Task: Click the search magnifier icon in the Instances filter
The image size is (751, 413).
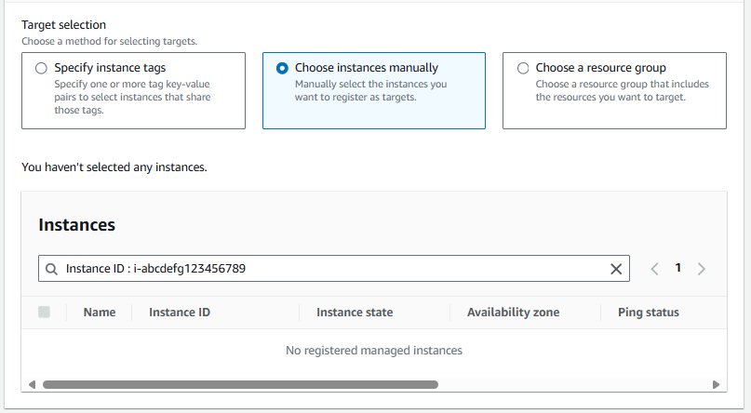Action: coord(51,269)
